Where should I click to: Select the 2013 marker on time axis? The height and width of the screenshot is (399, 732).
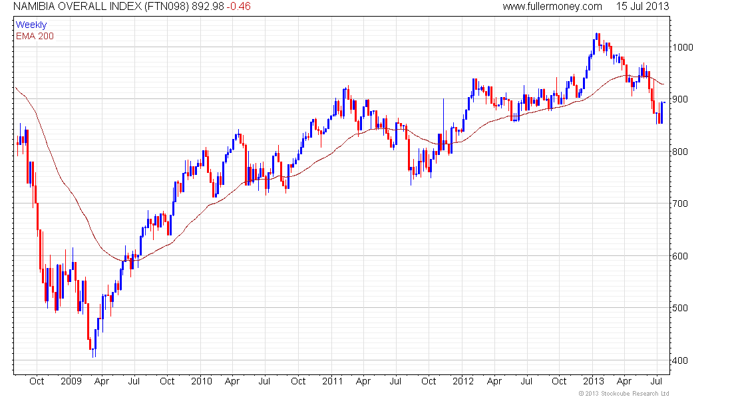click(x=593, y=381)
